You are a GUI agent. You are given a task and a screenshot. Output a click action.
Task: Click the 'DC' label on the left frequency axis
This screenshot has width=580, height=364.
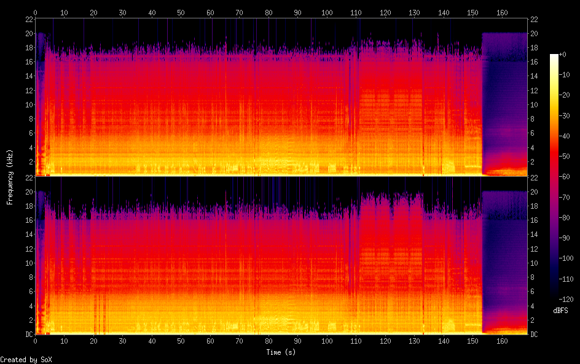(x=29, y=334)
